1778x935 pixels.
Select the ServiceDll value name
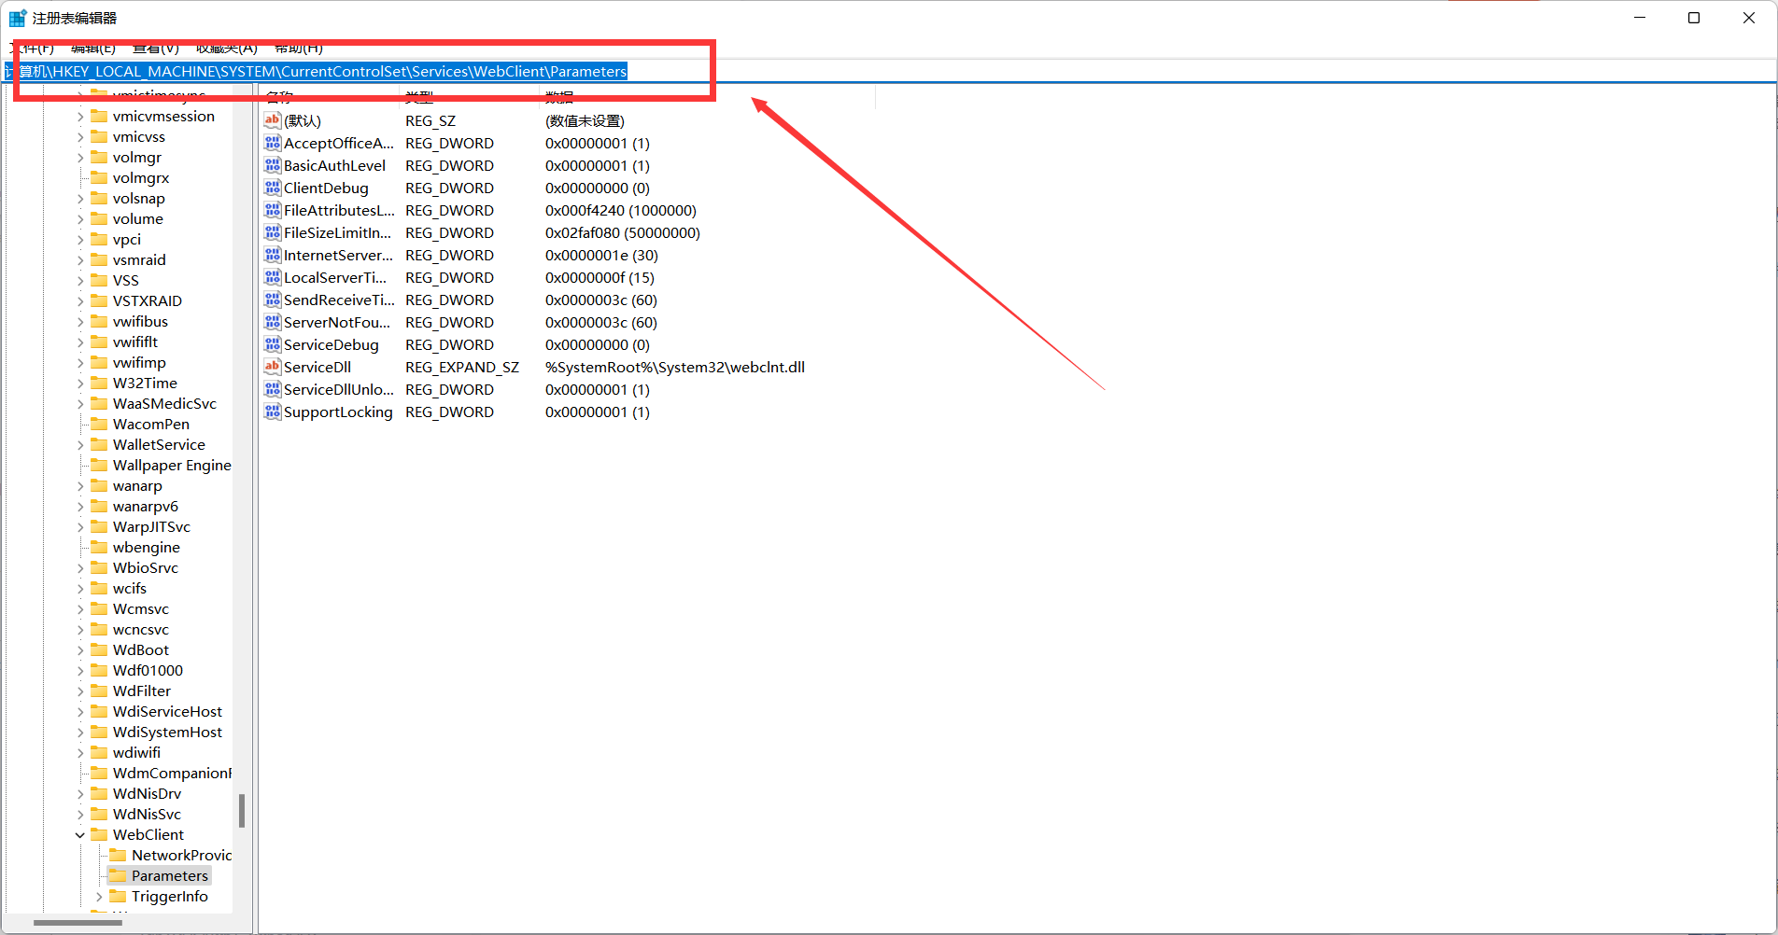pyautogui.click(x=317, y=367)
